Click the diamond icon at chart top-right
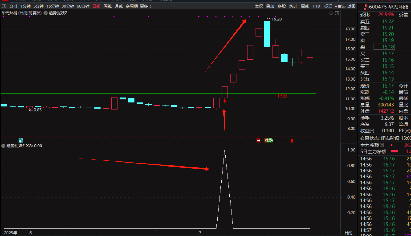This screenshot has width=411, height=236. click(331, 13)
